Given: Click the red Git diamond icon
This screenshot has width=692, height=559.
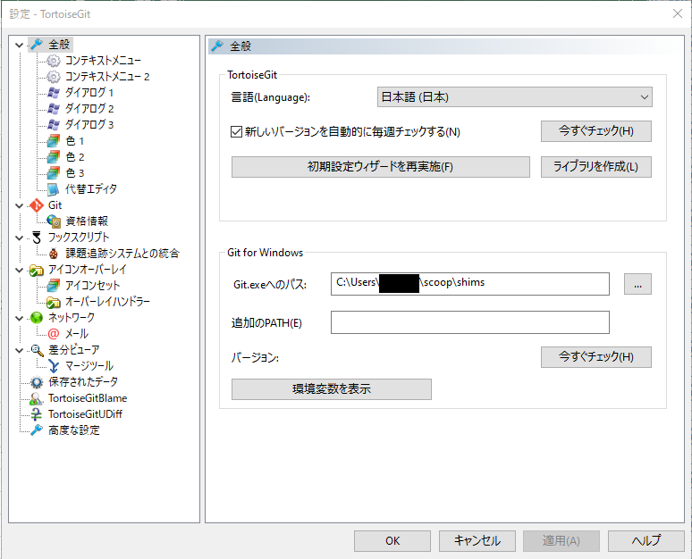Looking at the screenshot, I should tap(37, 205).
